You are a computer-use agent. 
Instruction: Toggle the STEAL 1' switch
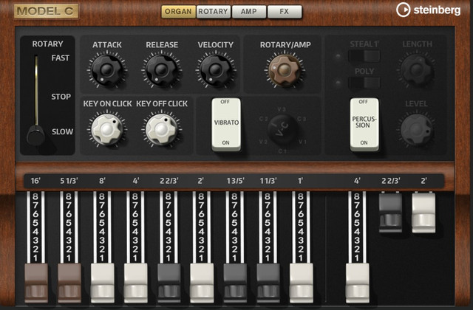coord(364,56)
